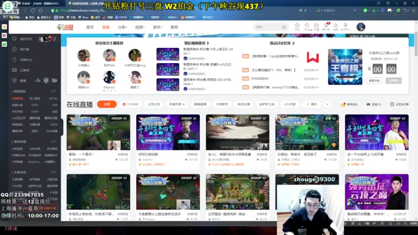Select the 赛事直播 filter tab

[200, 104]
